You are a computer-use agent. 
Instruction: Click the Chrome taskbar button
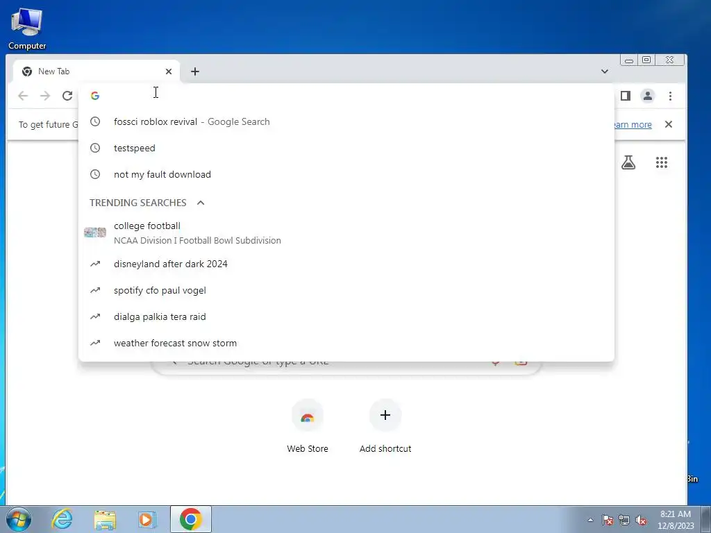click(191, 519)
